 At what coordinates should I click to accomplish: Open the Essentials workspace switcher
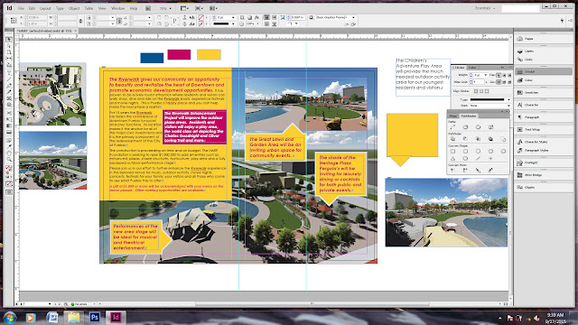click(x=485, y=8)
